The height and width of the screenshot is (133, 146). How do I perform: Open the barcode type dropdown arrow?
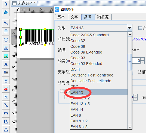point(130,28)
